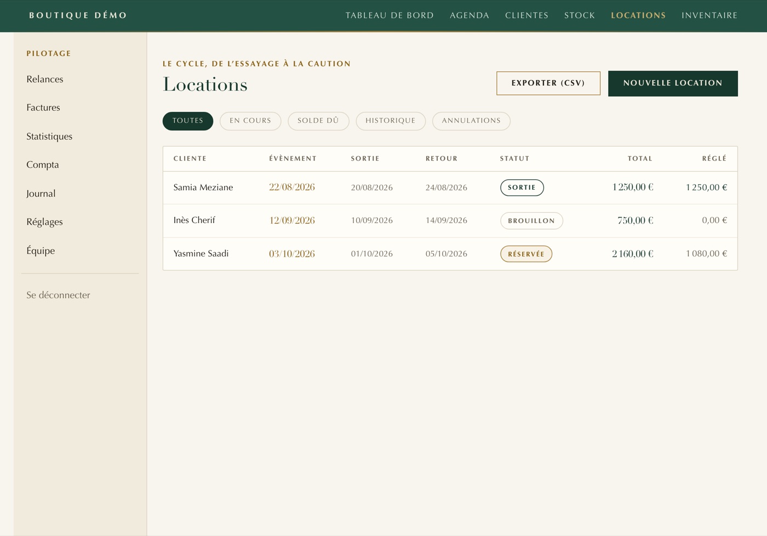This screenshot has height=536, width=767.
Task: Open the Stock section
Action: point(580,15)
